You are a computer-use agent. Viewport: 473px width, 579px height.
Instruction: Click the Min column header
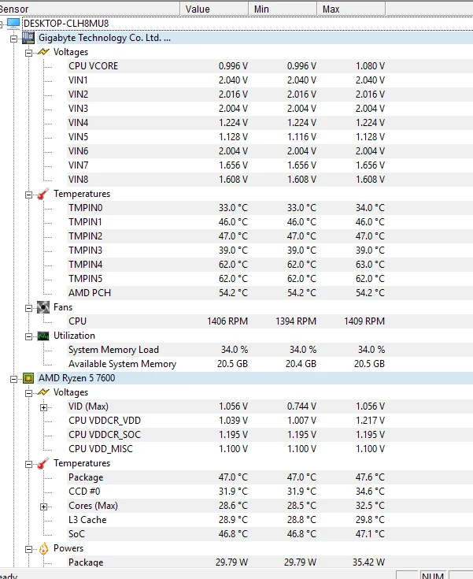pyautogui.click(x=283, y=9)
